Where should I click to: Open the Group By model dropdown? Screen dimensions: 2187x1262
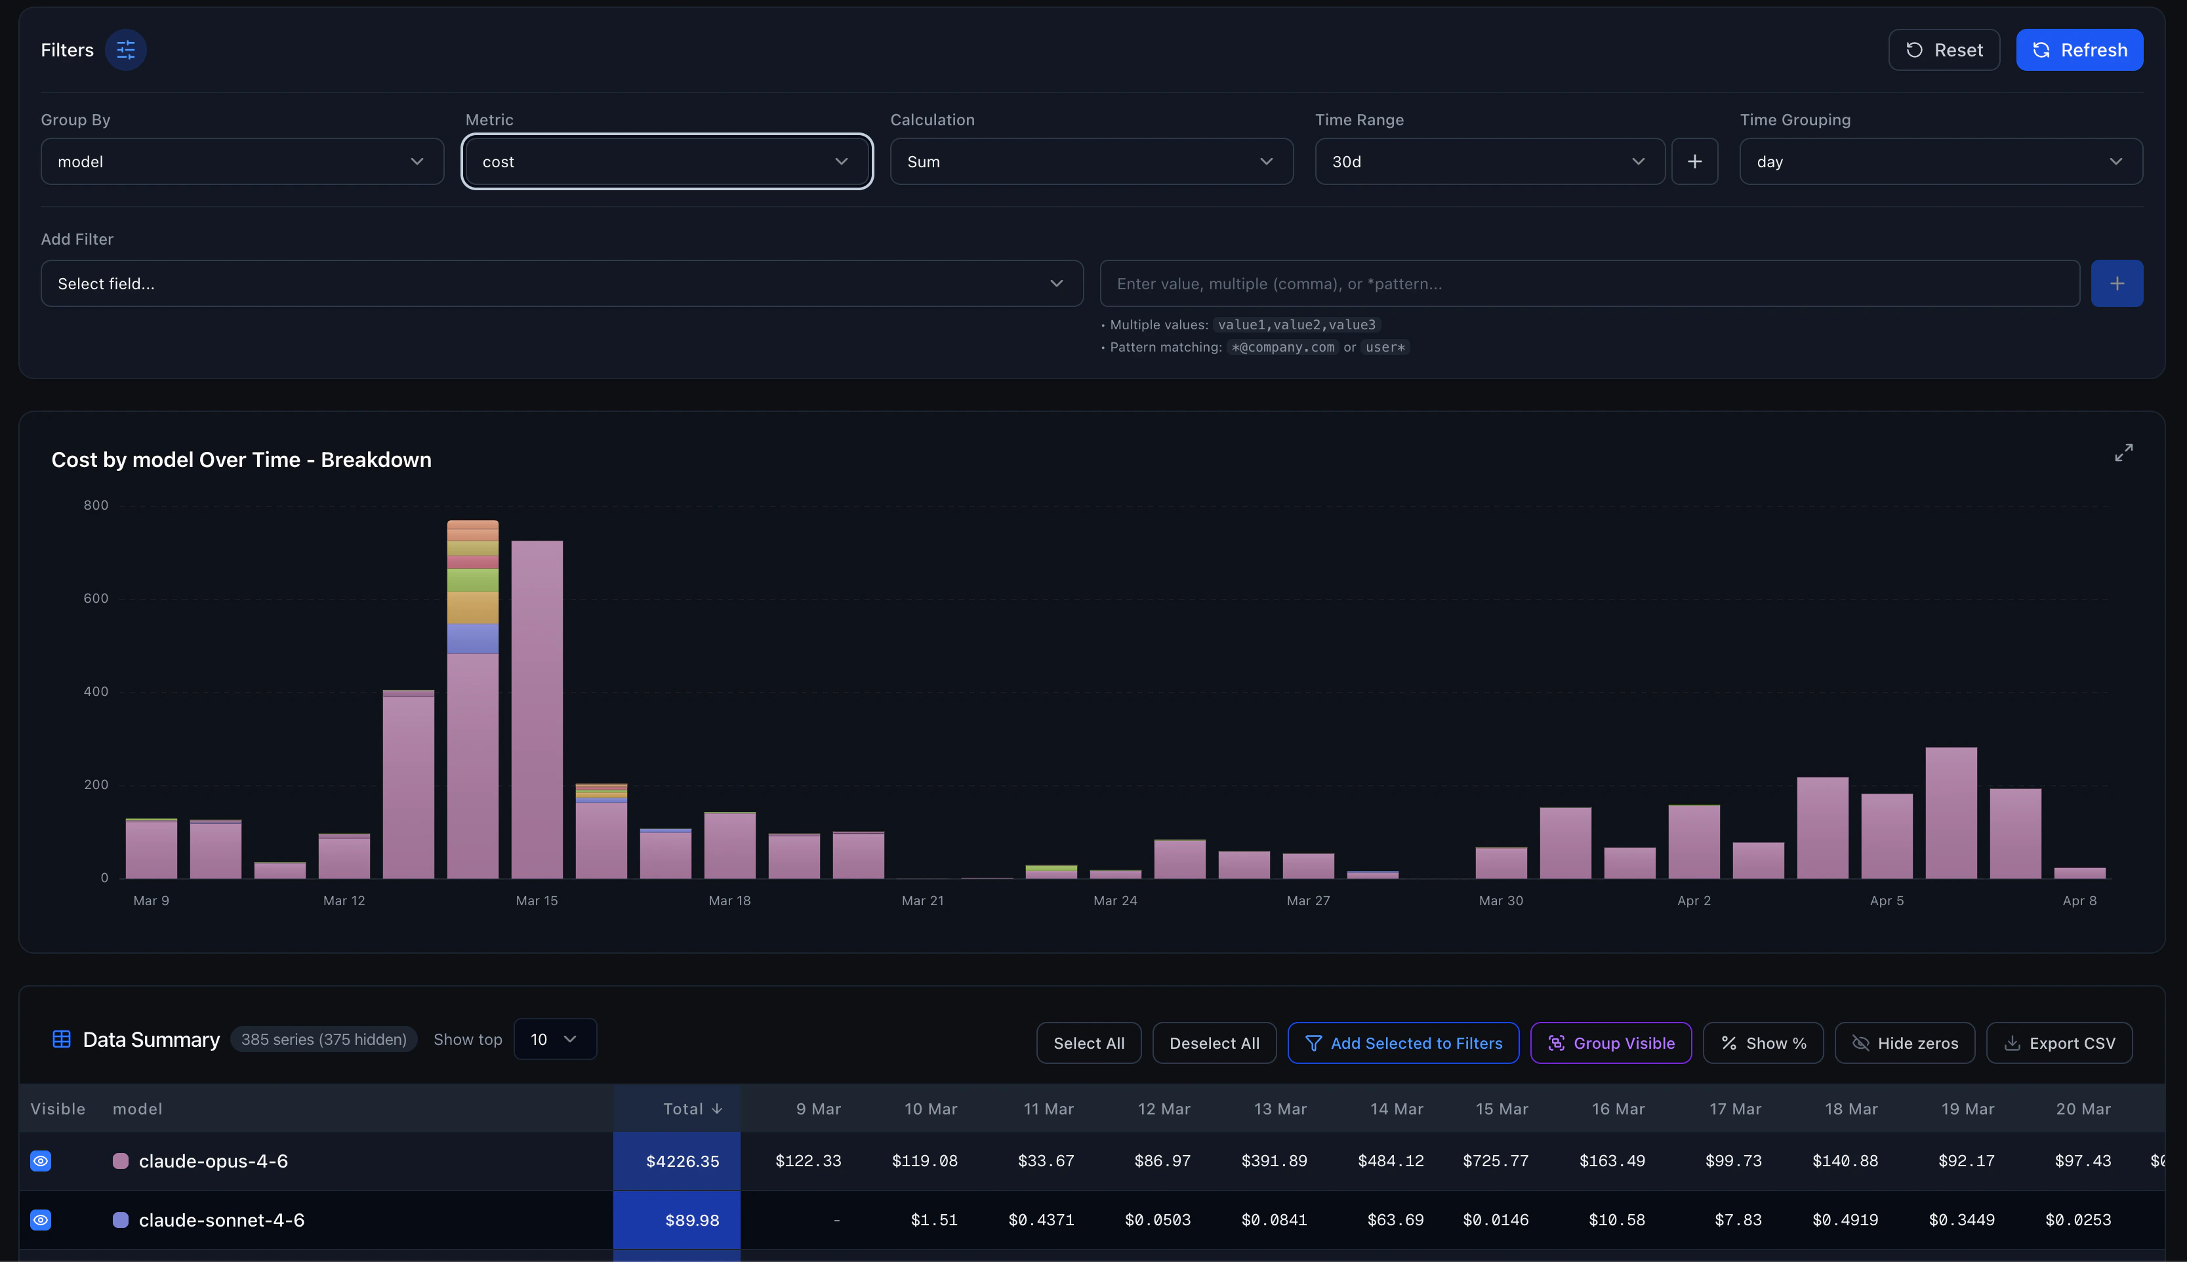click(242, 161)
